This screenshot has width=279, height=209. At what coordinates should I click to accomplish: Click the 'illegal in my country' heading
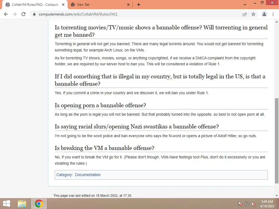[160, 80]
